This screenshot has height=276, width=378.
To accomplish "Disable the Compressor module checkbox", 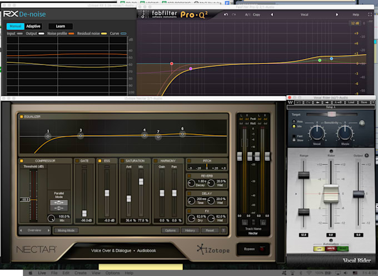I will point(22,161).
